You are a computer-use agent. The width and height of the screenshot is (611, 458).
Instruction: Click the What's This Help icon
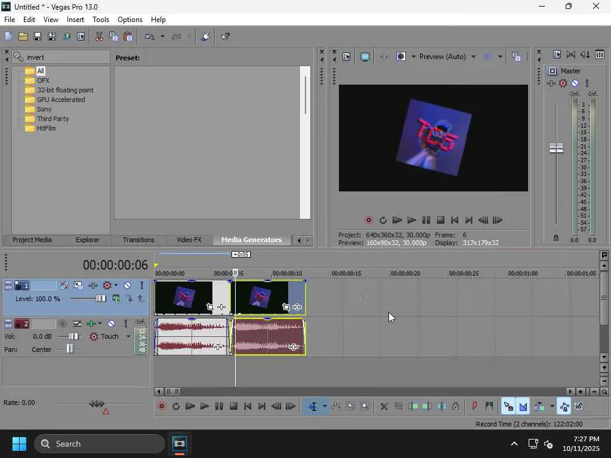point(225,36)
